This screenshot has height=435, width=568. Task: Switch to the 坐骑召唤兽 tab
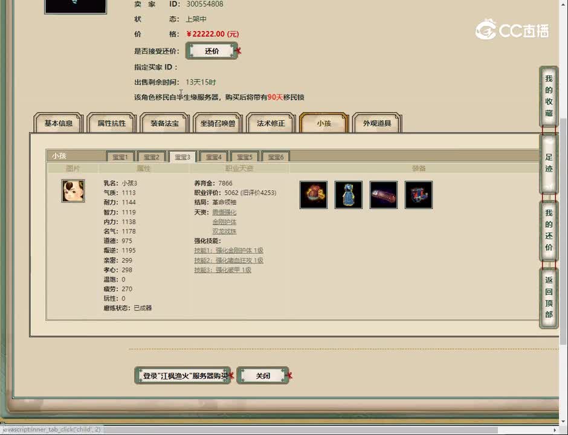(x=218, y=123)
